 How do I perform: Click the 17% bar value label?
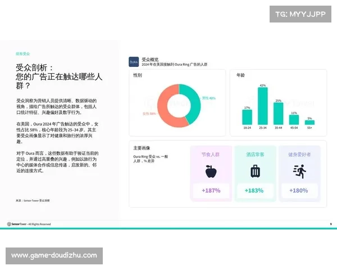pos(247,107)
